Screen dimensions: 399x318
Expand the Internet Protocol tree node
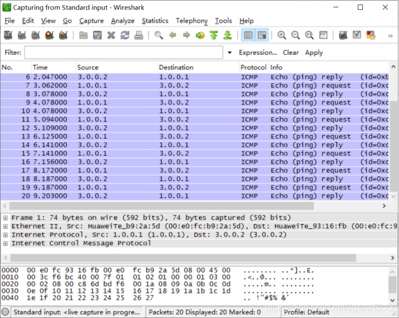(x=5, y=235)
